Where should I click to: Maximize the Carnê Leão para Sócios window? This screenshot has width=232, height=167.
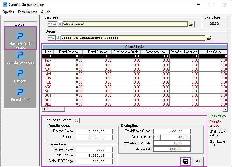212,4
